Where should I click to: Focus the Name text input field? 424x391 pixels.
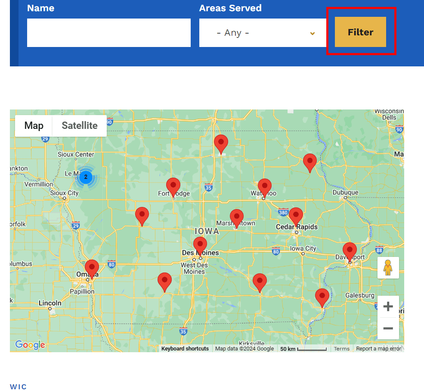pyautogui.click(x=109, y=33)
